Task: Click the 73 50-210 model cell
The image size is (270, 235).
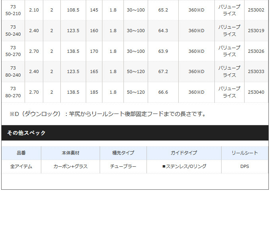Action: pyautogui.click(x=13, y=10)
